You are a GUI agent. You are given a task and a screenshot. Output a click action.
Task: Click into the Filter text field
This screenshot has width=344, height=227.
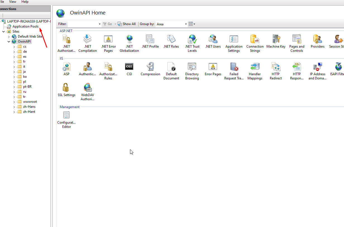click(83, 24)
